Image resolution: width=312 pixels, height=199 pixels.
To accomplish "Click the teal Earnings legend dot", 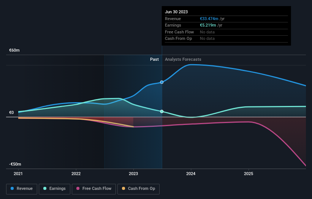I will click(45, 188).
